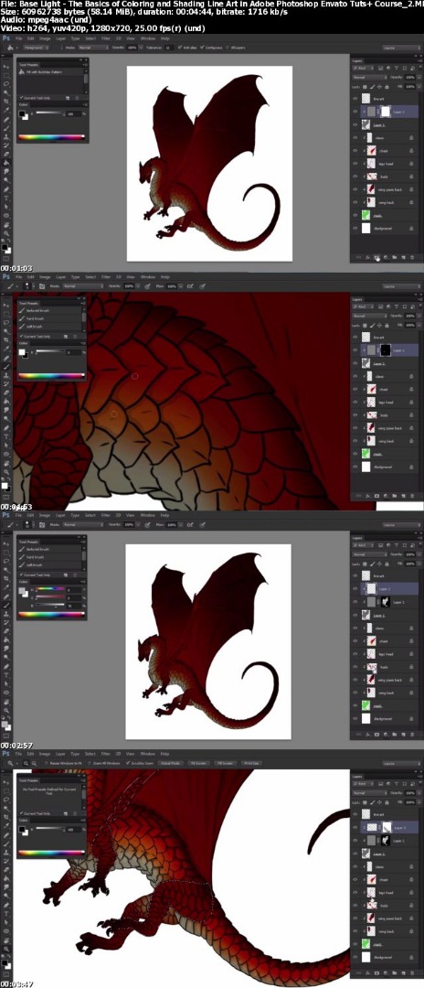Select the Zoom tool in 00:03:47 frame toolbar

coord(6,949)
